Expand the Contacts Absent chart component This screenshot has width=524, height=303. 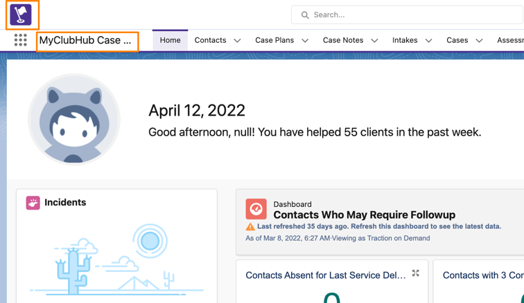click(x=415, y=273)
